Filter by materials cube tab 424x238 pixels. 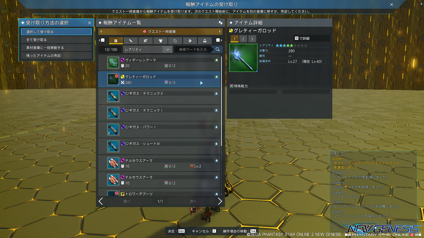coord(190,41)
